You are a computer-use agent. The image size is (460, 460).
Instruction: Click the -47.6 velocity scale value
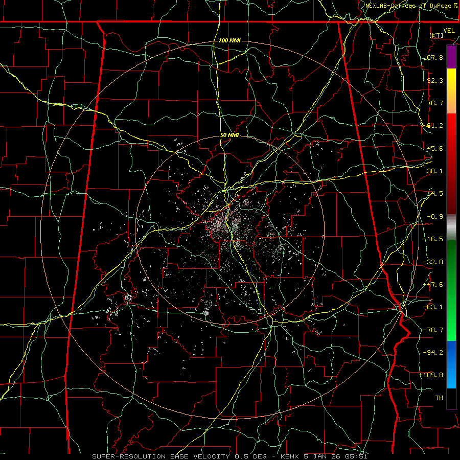coord(433,285)
